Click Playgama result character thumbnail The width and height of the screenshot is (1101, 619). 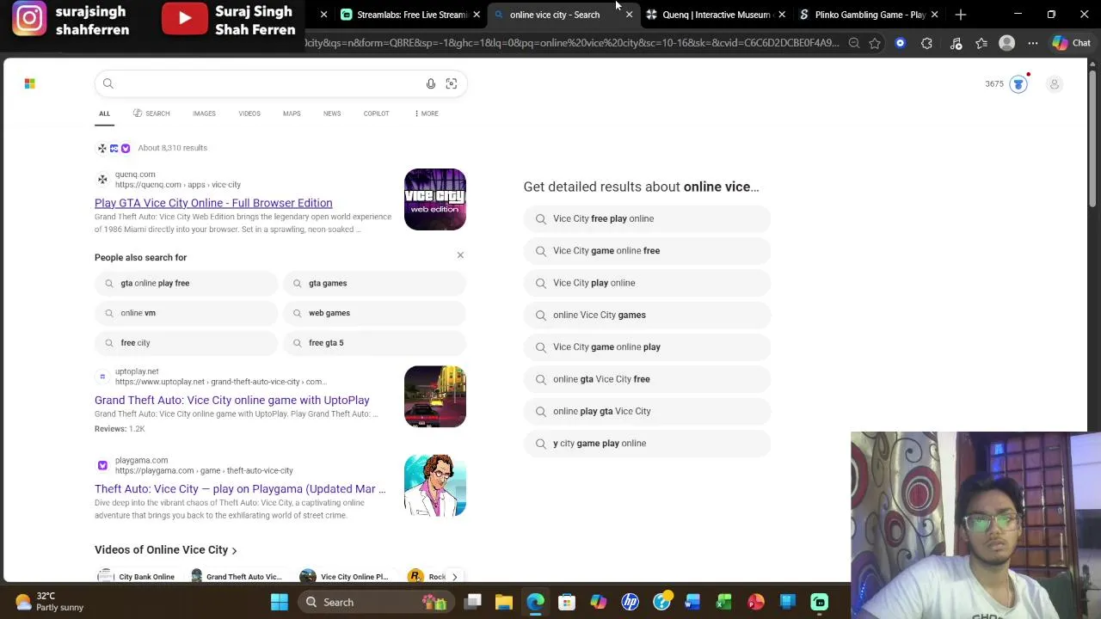[435, 486]
